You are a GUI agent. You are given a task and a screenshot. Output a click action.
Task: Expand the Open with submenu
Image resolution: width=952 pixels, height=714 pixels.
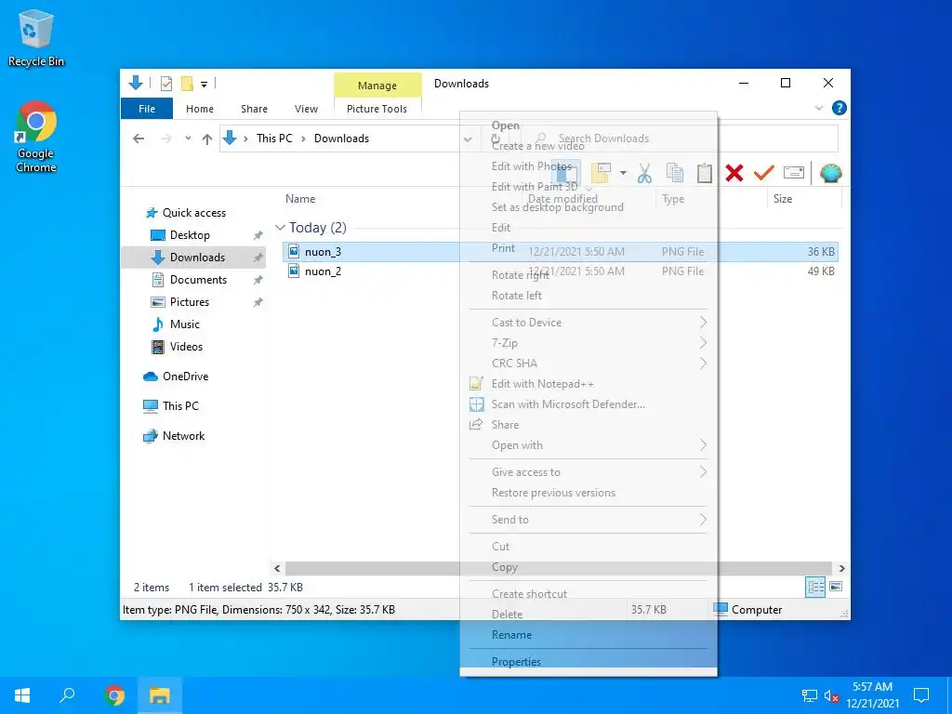(x=588, y=445)
